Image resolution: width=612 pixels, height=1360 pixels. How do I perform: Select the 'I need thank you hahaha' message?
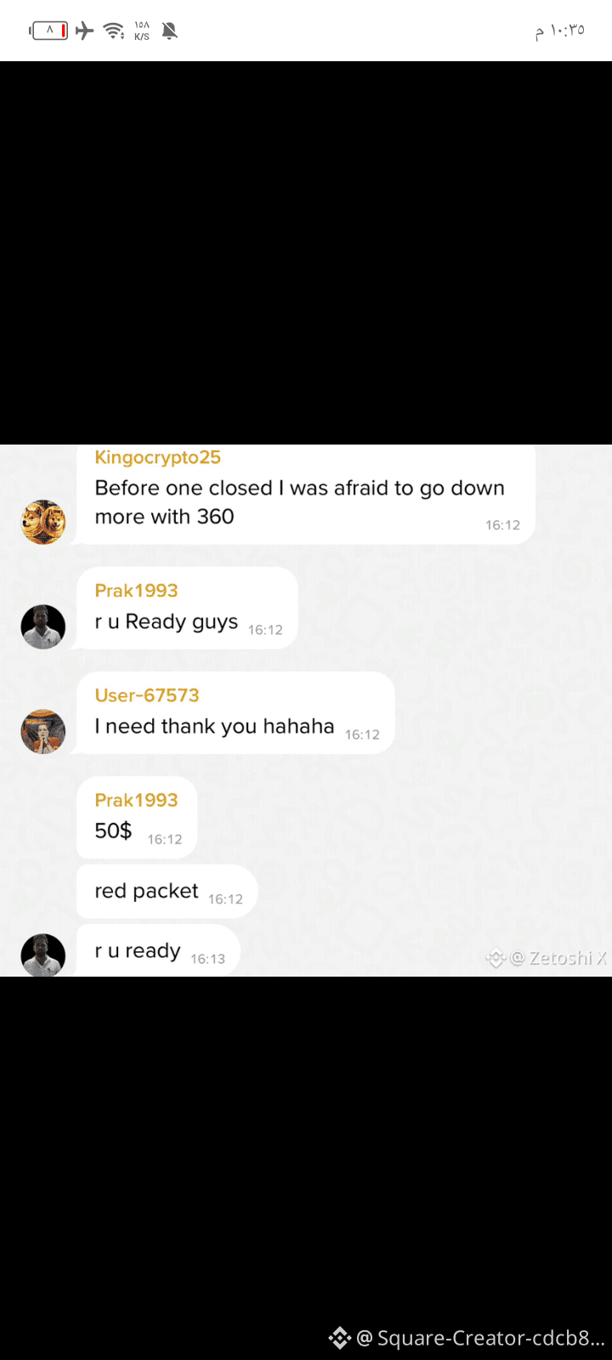(235, 712)
